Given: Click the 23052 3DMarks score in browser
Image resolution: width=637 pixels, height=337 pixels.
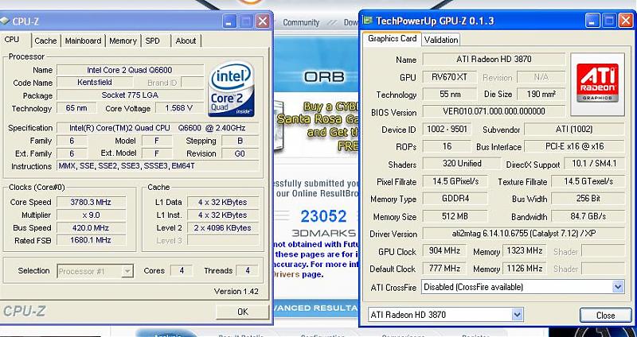Looking at the screenshot, I should 323,216.
